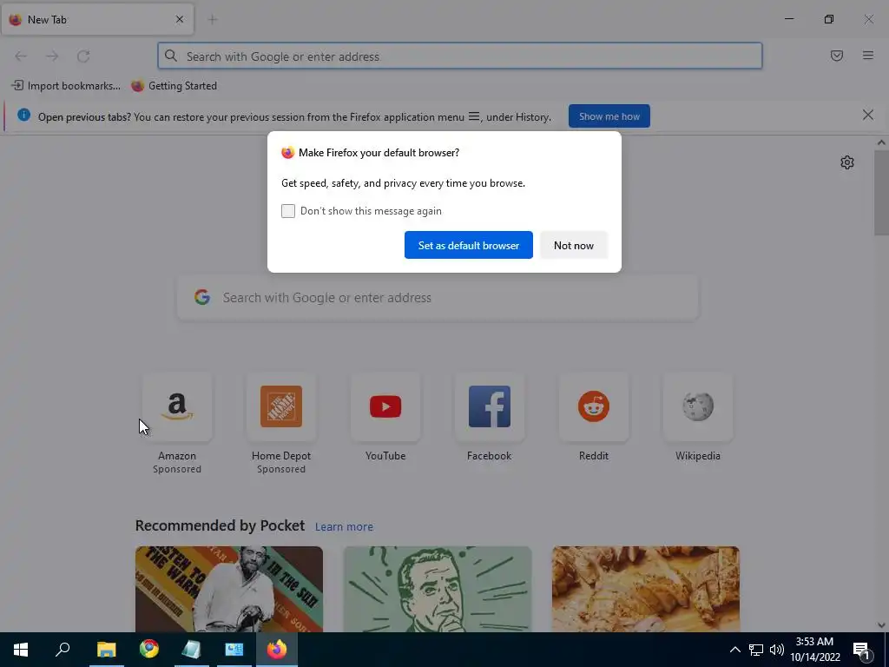The height and width of the screenshot is (667, 889).
Task: Open Save to Pocket icon in toolbar
Action: click(x=837, y=56)
